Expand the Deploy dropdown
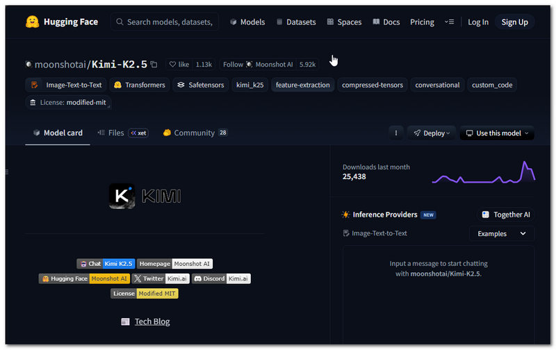 (431, 133)
